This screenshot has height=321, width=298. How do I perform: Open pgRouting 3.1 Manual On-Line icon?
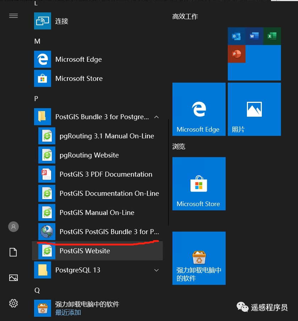coord(47,136)
